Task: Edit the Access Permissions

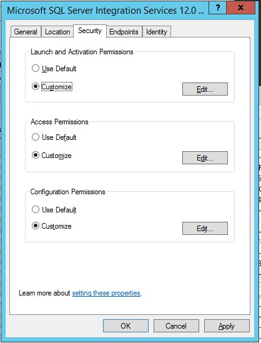Action: coord(205,157)
